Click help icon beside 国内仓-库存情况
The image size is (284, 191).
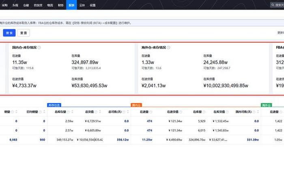pos(39,48)
